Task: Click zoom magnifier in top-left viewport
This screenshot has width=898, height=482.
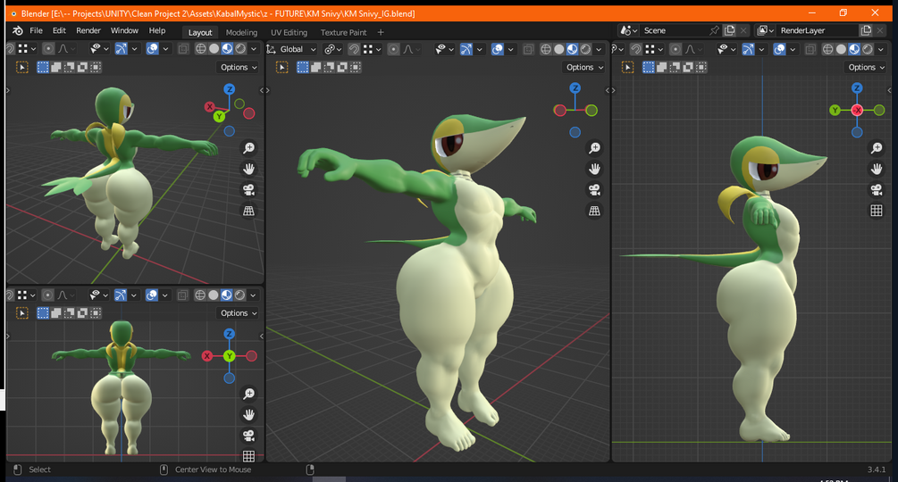Action: 248,148
